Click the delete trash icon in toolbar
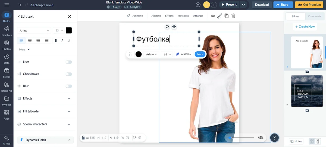The width and height of the screenshot is (326, 147). click(x=233, y=16)
